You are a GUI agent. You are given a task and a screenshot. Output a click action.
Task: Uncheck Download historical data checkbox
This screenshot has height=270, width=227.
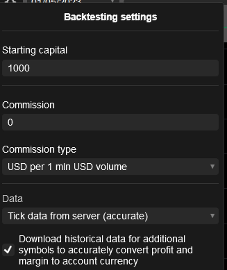(x=8, y=250)
